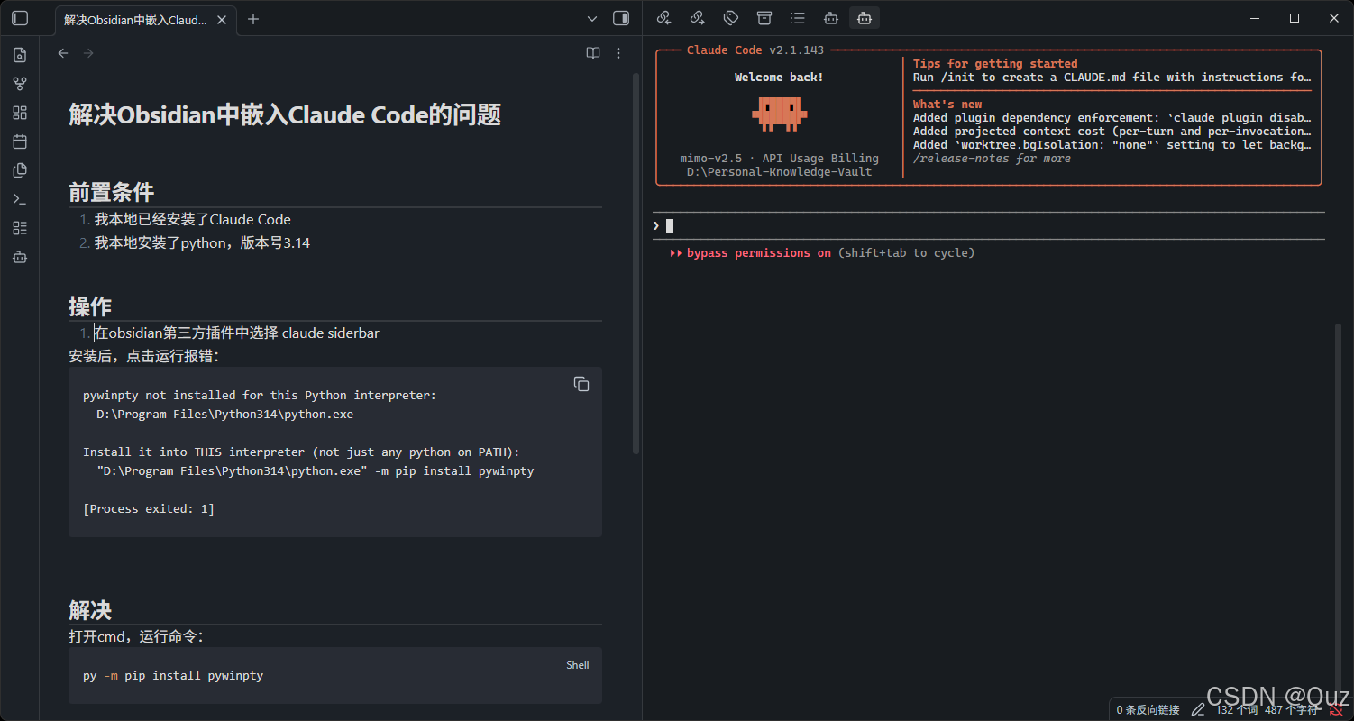This screenshot has width=1354, height=721.
Task: Expand the tab list dropdown chevron
Action: 592,18
